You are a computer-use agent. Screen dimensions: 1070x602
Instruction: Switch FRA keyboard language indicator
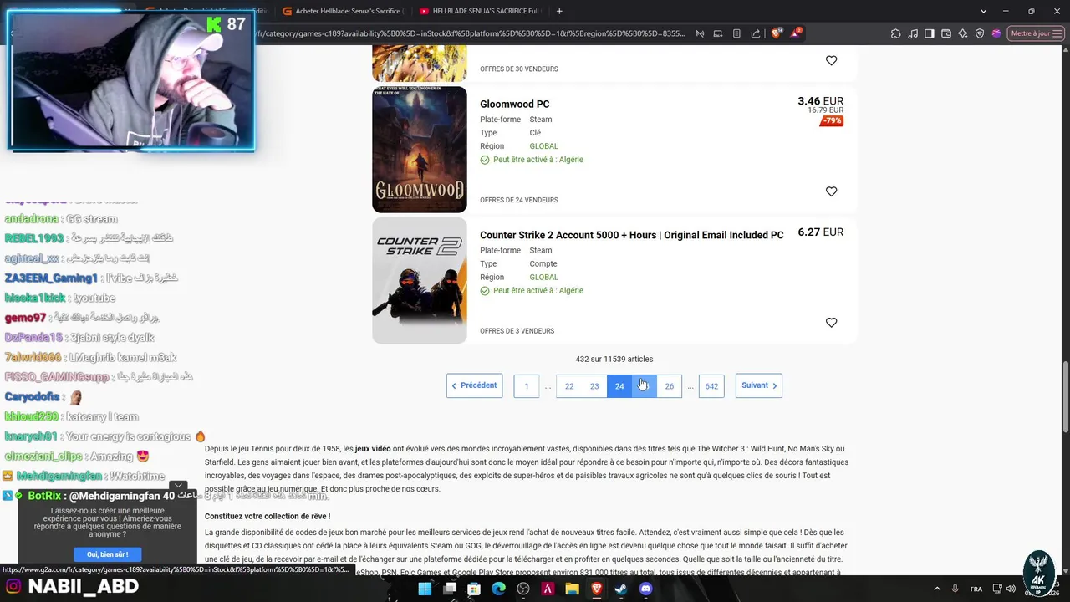point(976,589)
